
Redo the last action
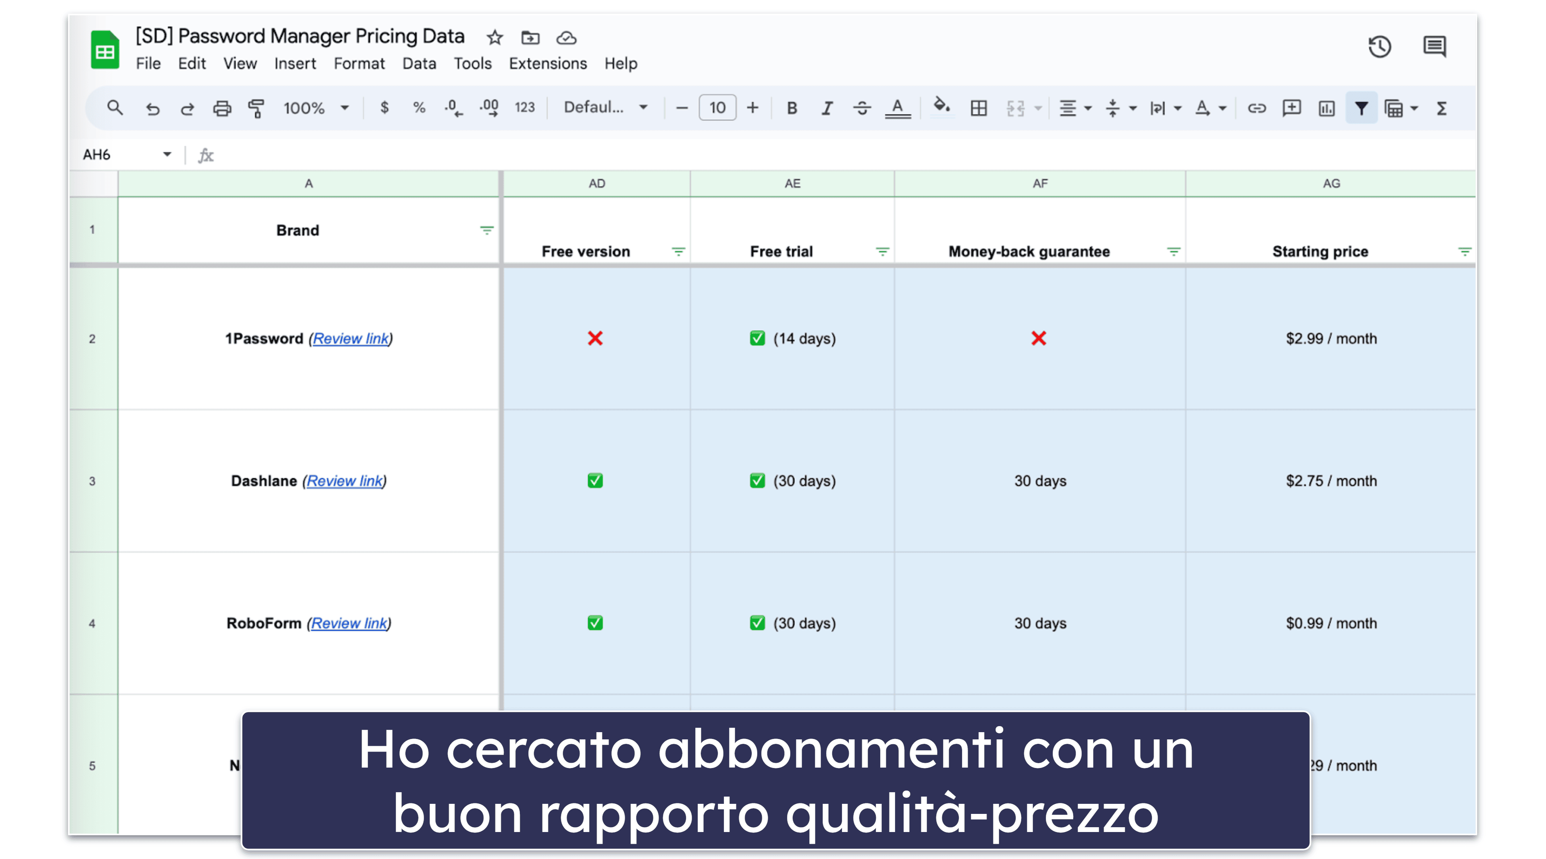(187, 109)
